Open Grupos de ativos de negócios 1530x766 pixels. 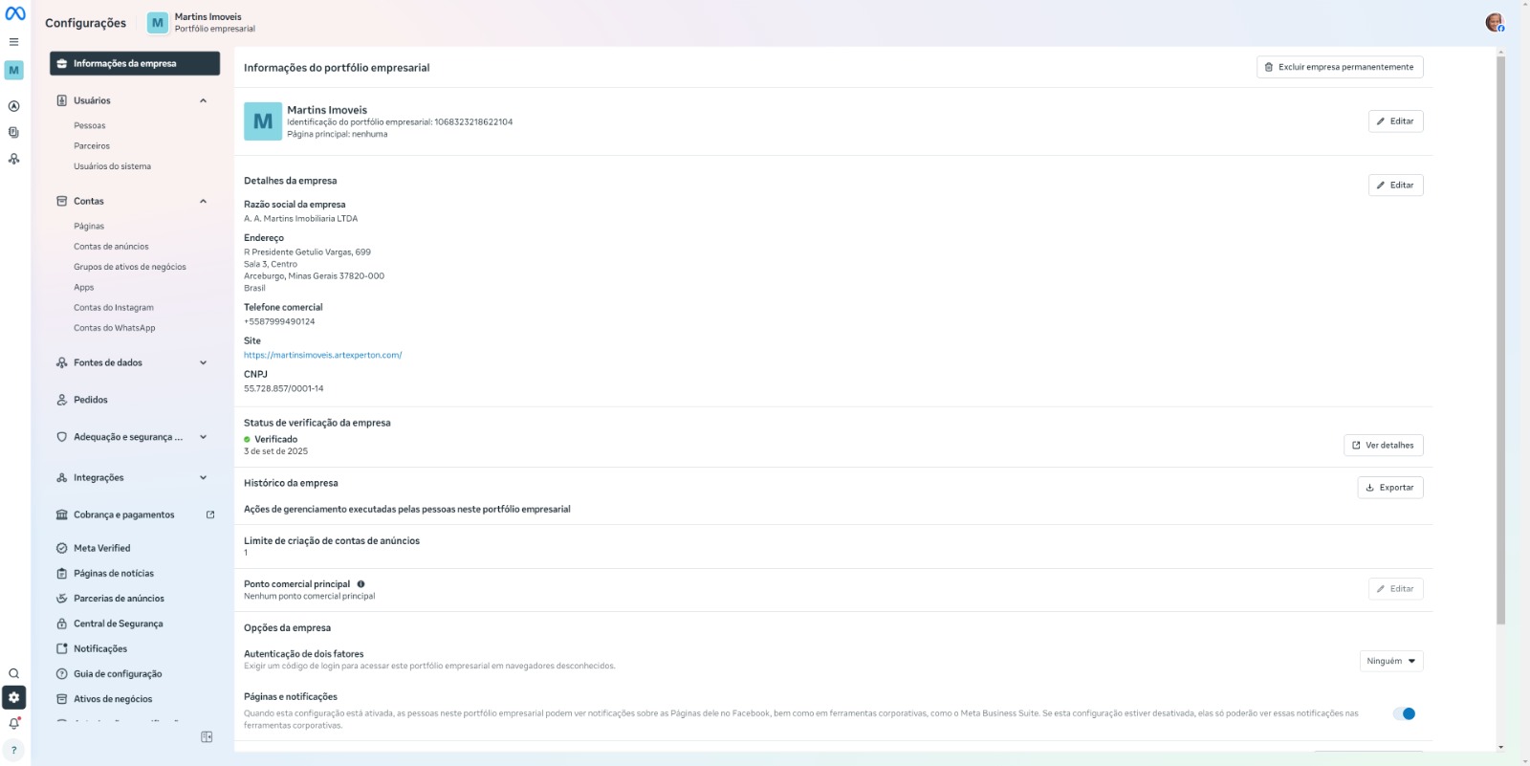pos(130,267)
